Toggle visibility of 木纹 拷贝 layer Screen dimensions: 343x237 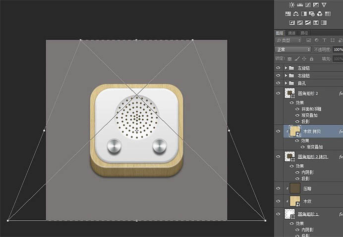[278, 132]
